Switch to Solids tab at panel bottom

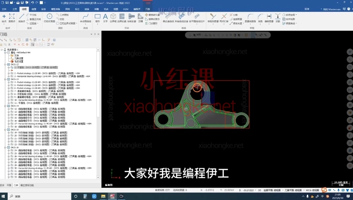(x=2, y=185)
